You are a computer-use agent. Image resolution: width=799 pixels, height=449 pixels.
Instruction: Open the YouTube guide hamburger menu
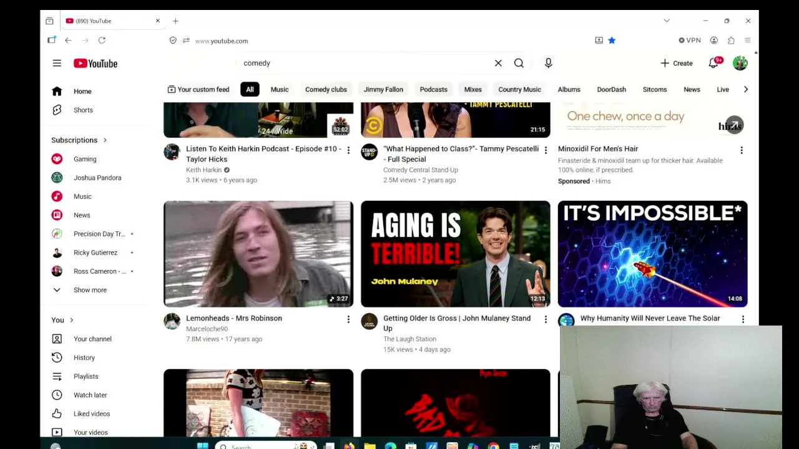coord(57,63)
